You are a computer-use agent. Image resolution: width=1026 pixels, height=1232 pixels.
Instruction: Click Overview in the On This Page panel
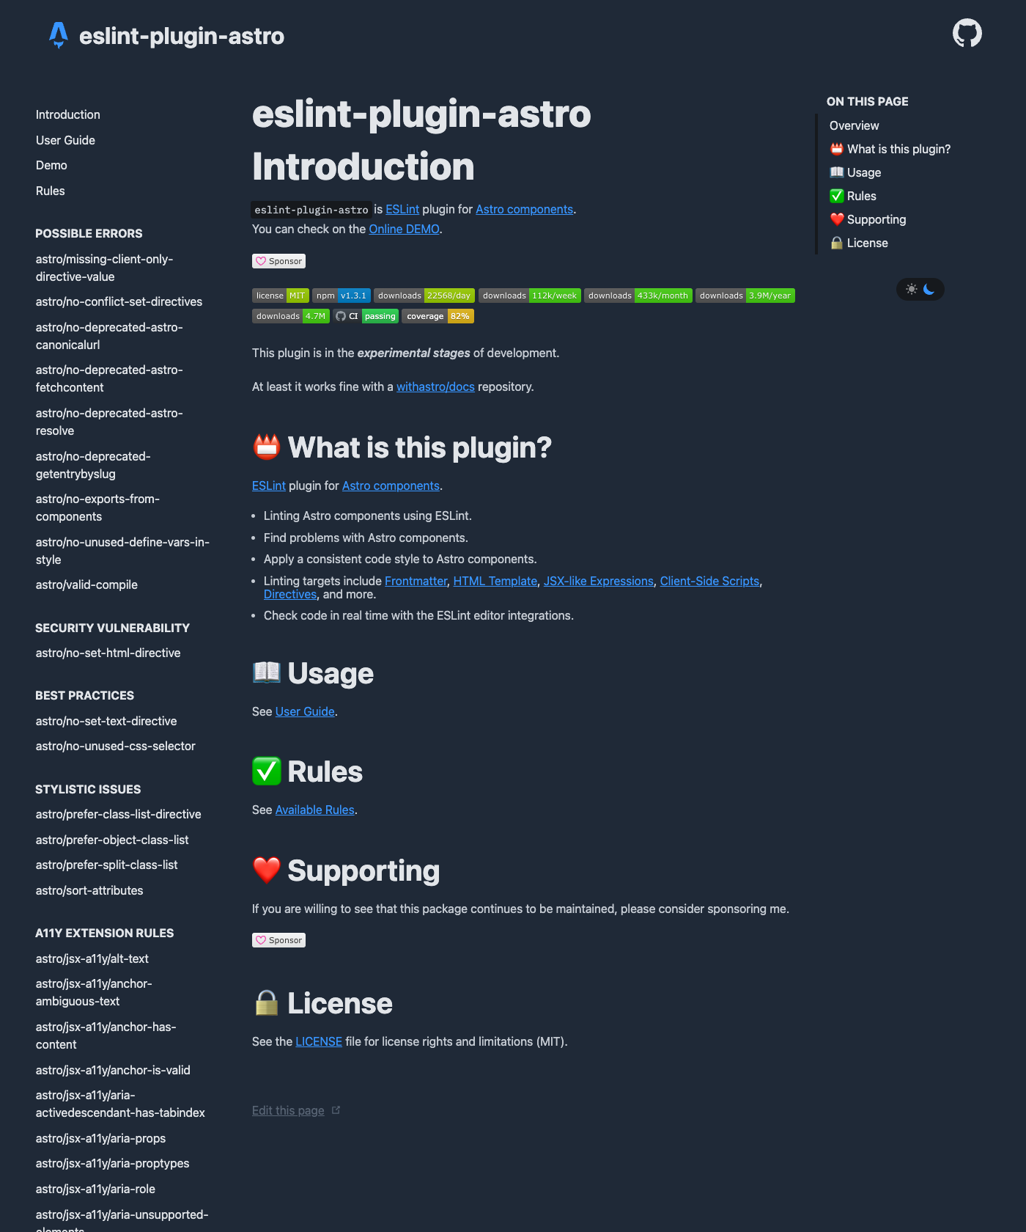(853, 125)
